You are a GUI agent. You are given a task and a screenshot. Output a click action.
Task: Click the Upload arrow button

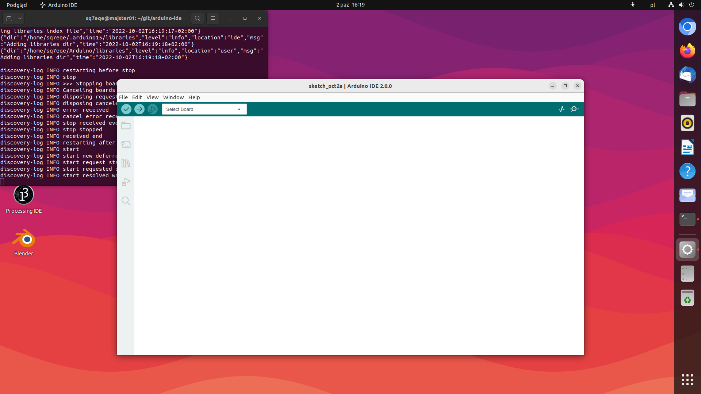click(x=139, y=109)
